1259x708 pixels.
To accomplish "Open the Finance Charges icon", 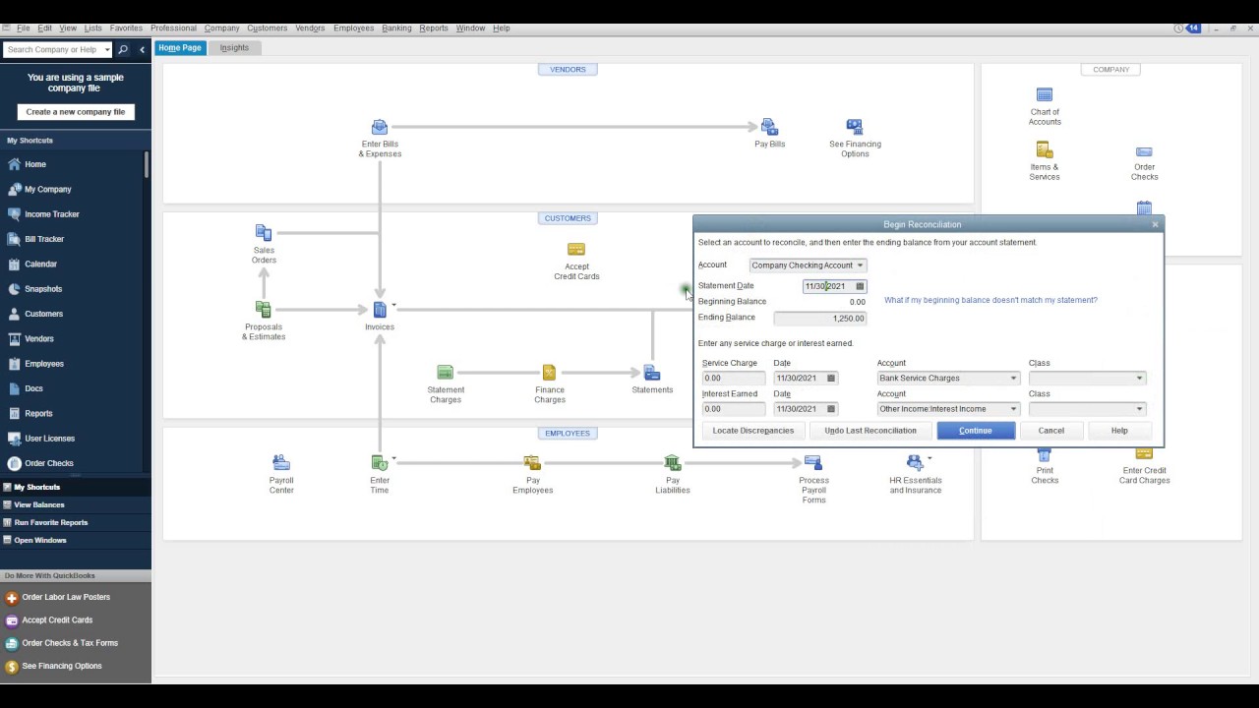I will (x=549, y=373).
